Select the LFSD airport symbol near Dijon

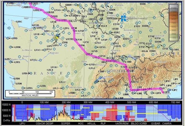[85, 64]
